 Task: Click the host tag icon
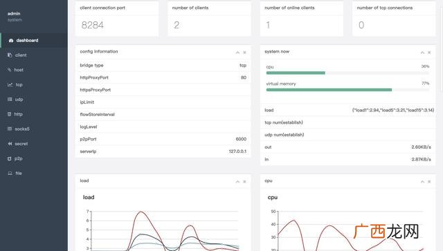pyautogui.click(x=10, y=70)
